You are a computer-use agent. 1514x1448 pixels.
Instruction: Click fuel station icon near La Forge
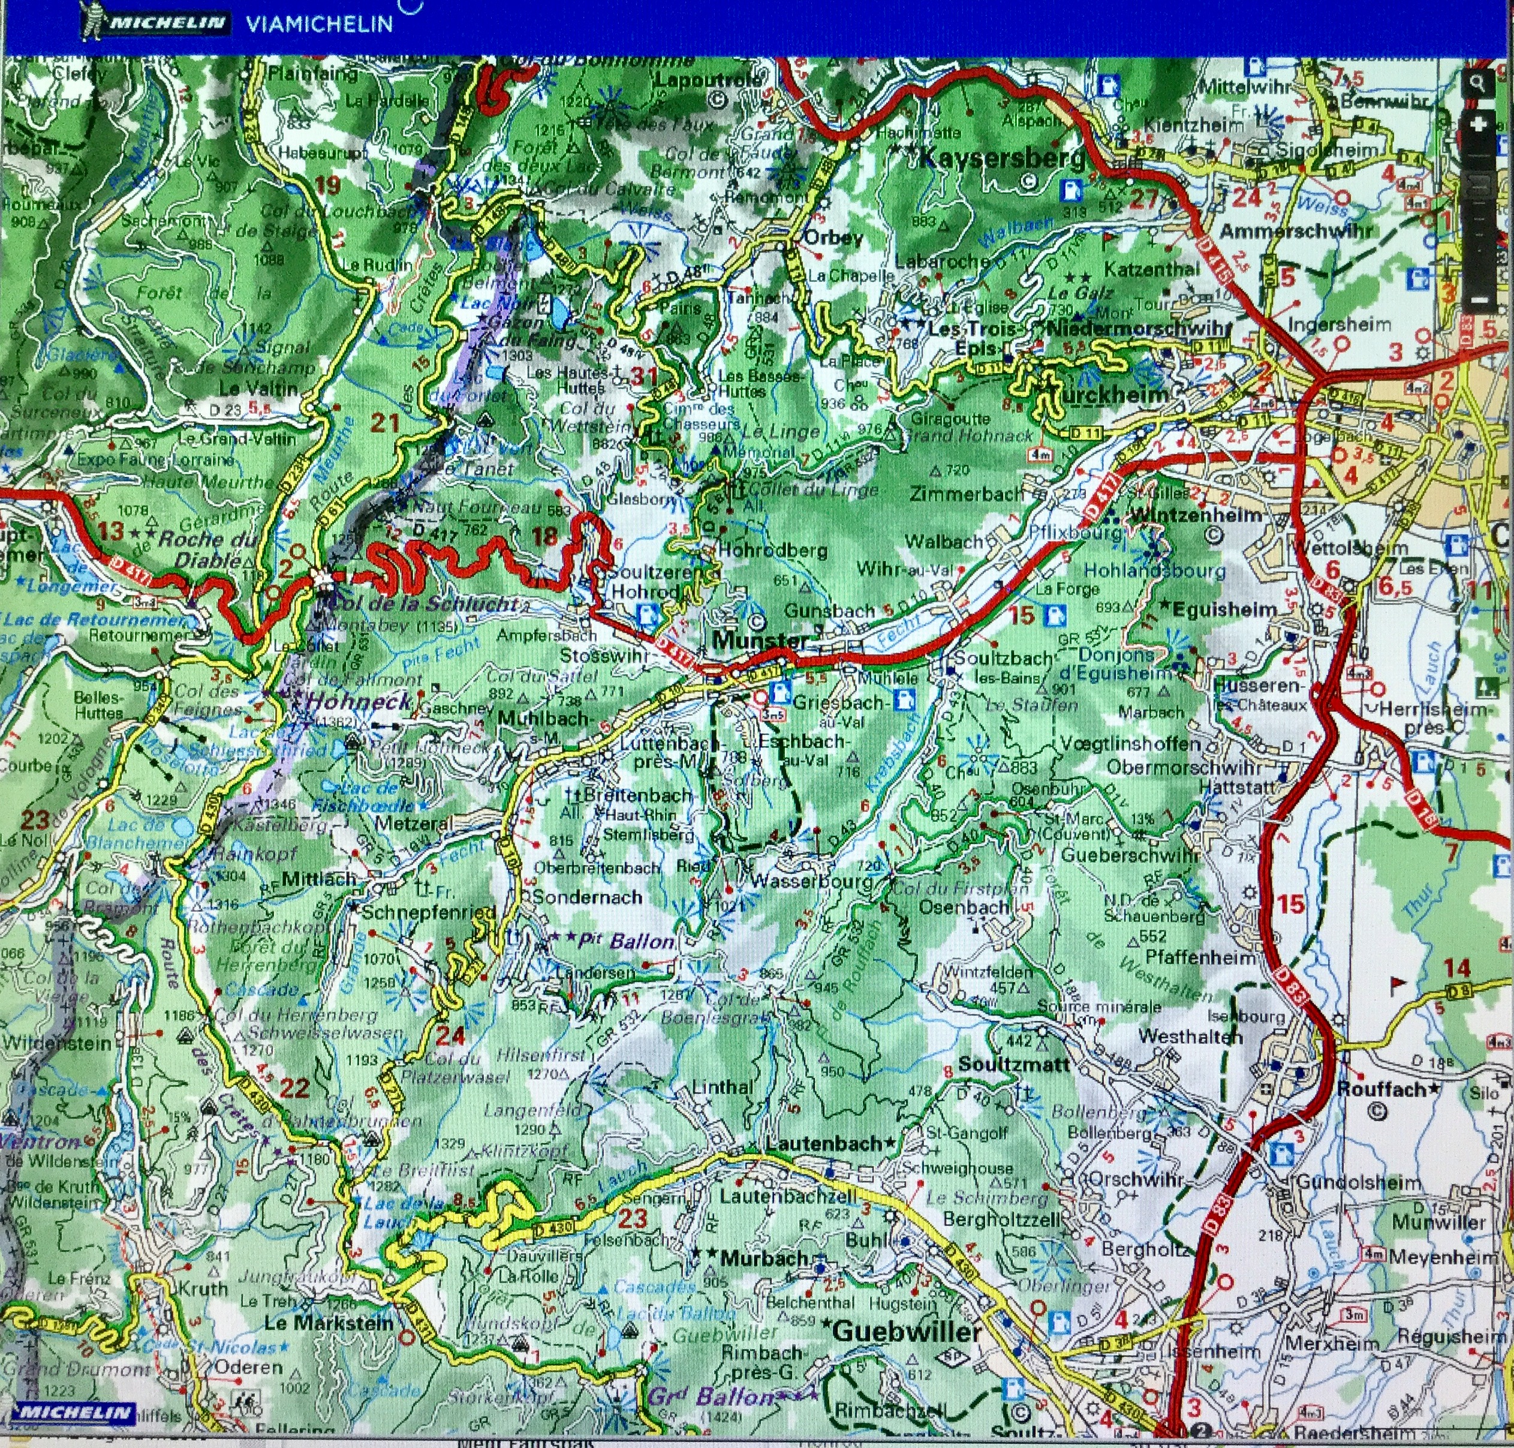click(x=1054, y=615)
